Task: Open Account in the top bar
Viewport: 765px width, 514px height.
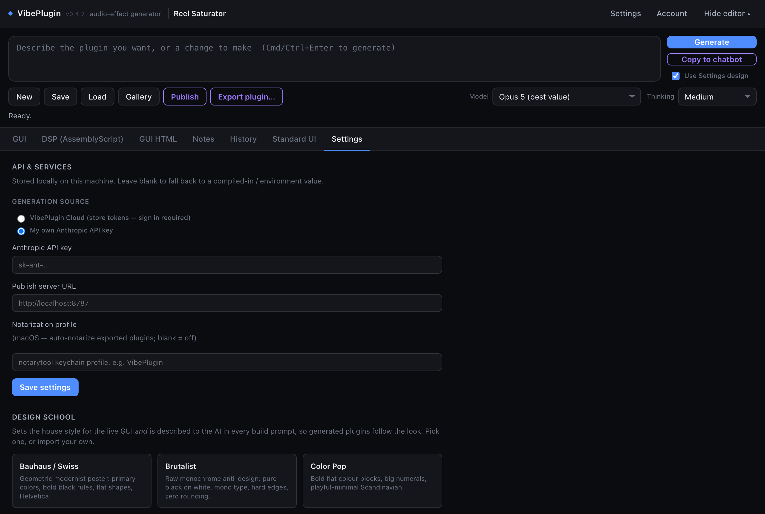Action: tap(671, 13)
